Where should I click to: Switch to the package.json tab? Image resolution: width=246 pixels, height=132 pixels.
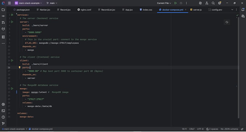(22, 10)
